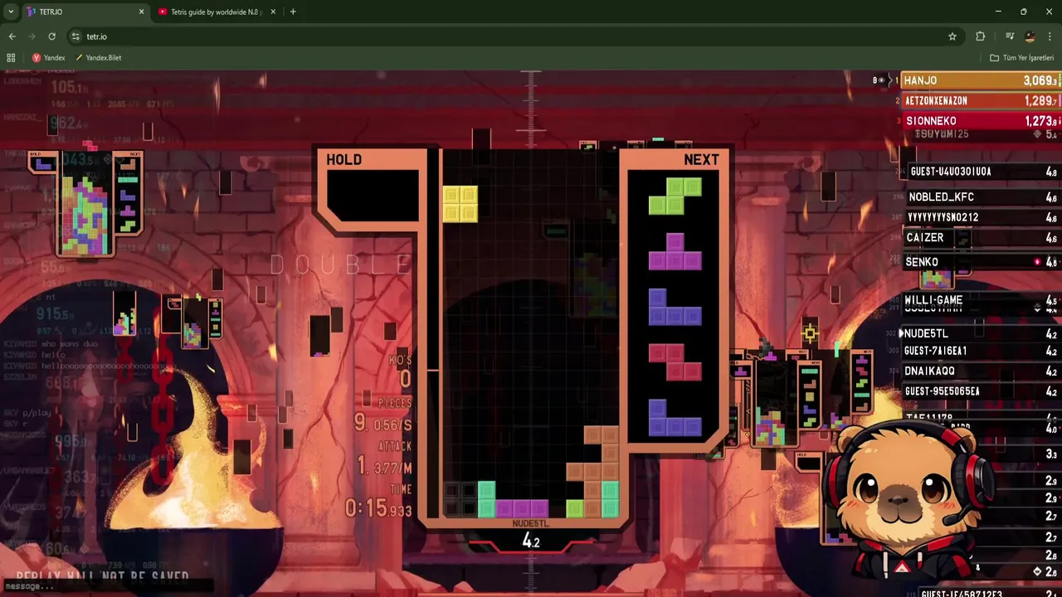Select SIONNEKO in the leaderboard
This screenshot has width=1062, height=597.
pyautogui.click(x=980, y=120)
